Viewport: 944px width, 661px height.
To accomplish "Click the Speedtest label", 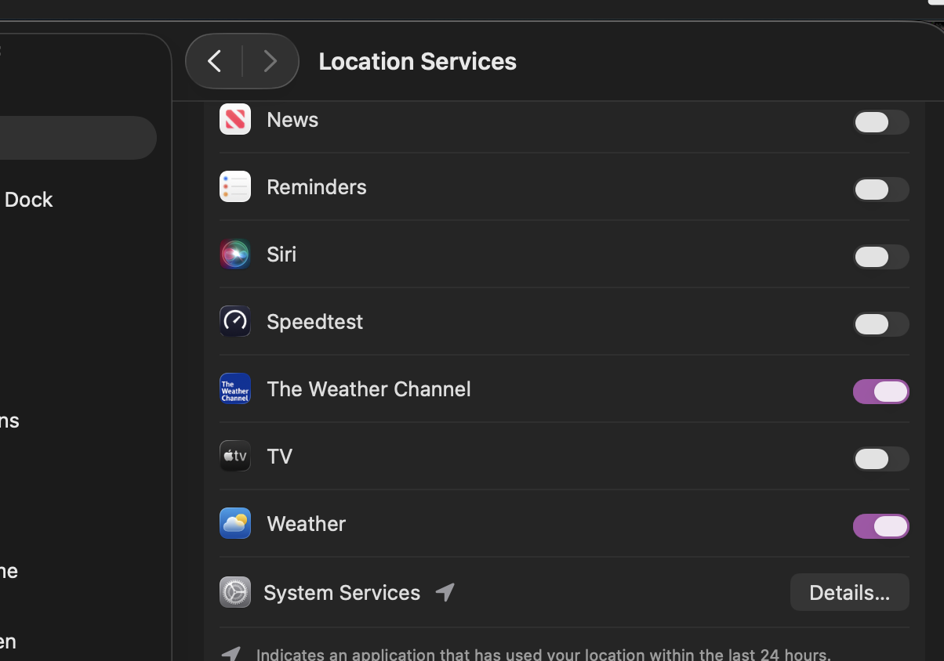I will coord(314,322).
